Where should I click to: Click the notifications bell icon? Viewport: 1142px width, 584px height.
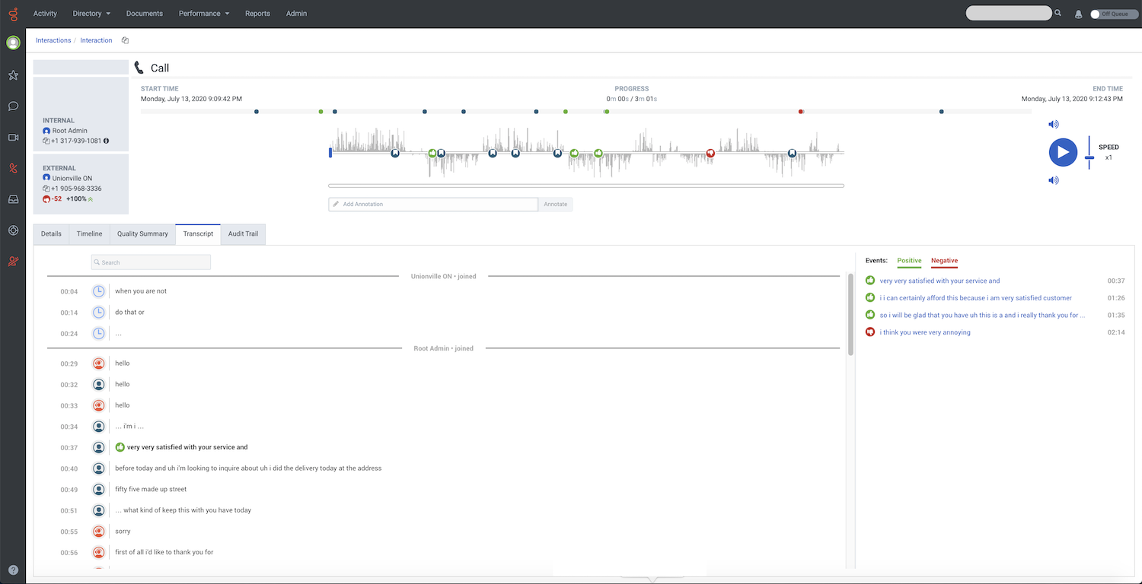tap(1080, 14)
